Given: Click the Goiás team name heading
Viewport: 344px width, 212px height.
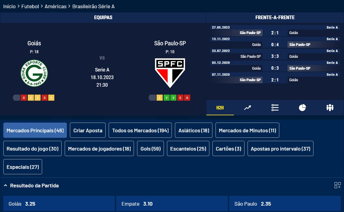Looking at the screenshot, I should (34, 43).
